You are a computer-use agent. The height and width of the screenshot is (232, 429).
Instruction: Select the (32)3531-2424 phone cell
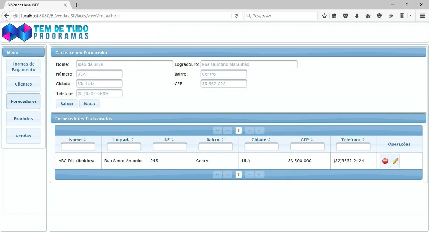(x=353, y=161)
